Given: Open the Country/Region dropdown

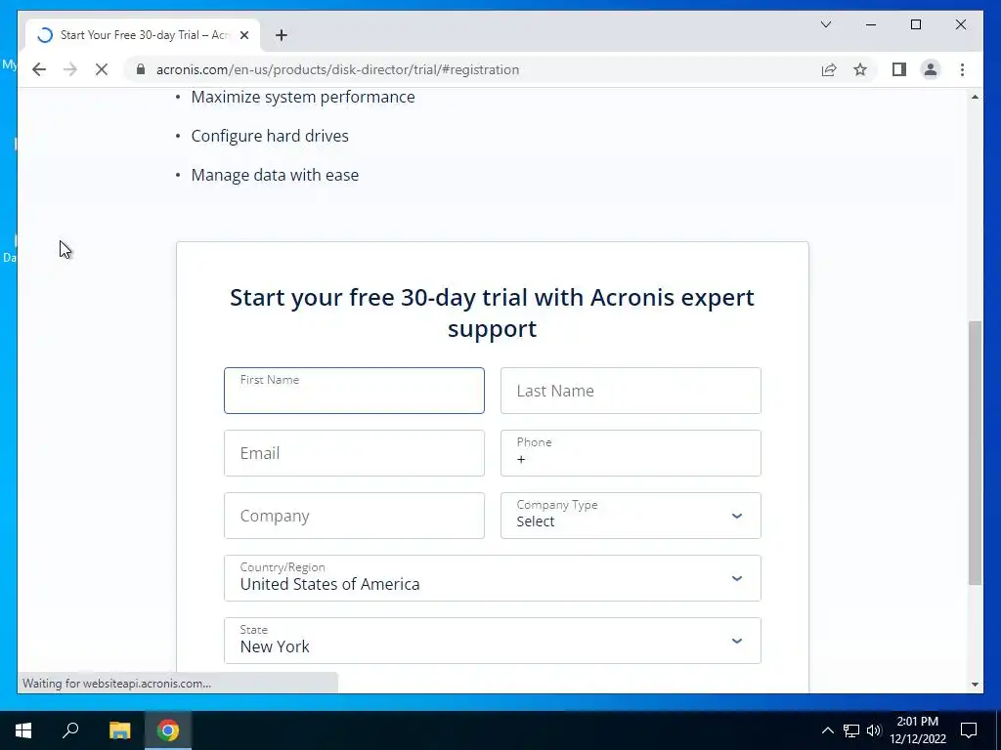Looking at the screenshot, I should point(493,578).
